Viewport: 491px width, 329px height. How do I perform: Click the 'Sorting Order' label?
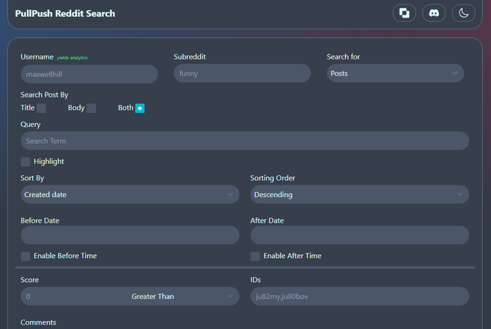(x=273, y=178)
